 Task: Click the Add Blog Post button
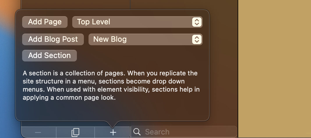(x=53, y=39)
